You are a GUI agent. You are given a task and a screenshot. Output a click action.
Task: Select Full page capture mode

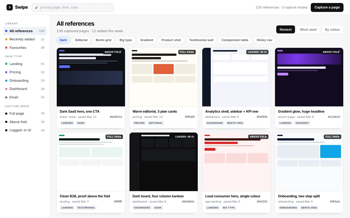25,113
